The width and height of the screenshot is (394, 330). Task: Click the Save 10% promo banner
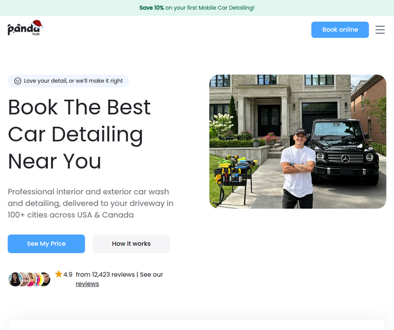[x=197, y=8]
